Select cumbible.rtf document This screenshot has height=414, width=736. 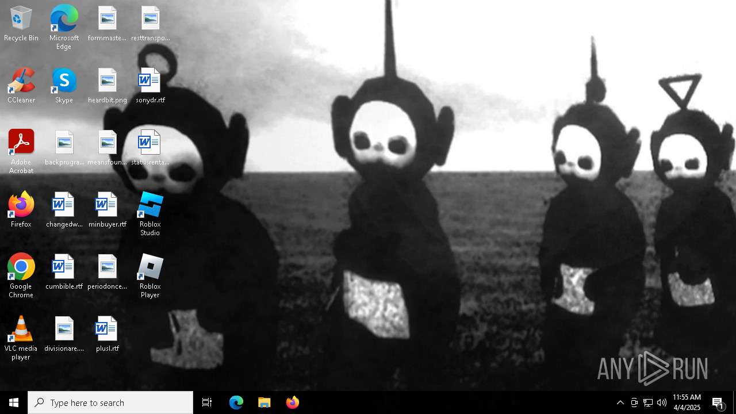point(64,273)
